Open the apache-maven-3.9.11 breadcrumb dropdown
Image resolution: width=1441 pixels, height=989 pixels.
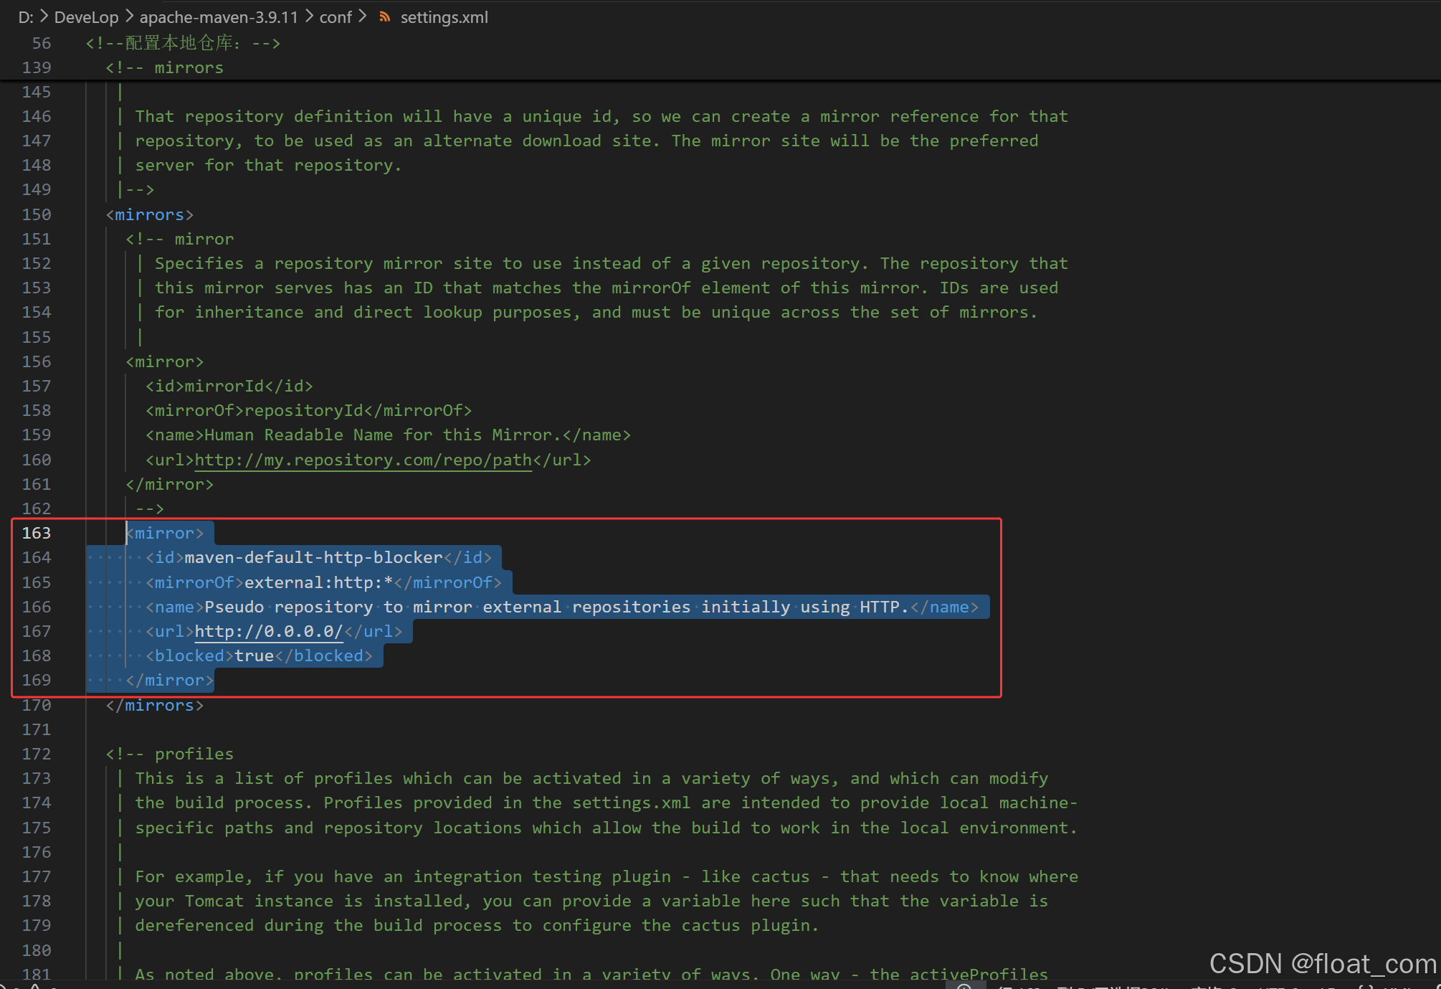click(x=218, y=17)
